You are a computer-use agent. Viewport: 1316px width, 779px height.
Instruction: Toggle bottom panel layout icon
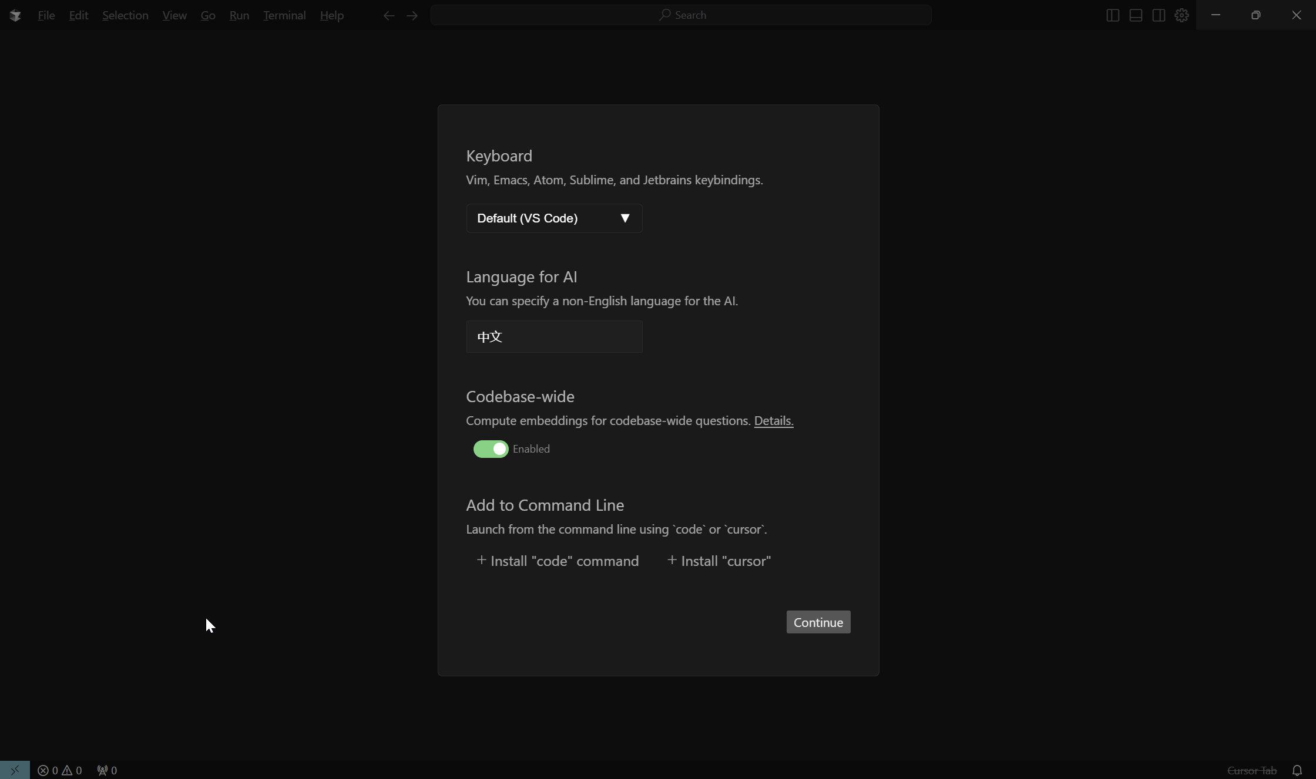(1136, 15)
